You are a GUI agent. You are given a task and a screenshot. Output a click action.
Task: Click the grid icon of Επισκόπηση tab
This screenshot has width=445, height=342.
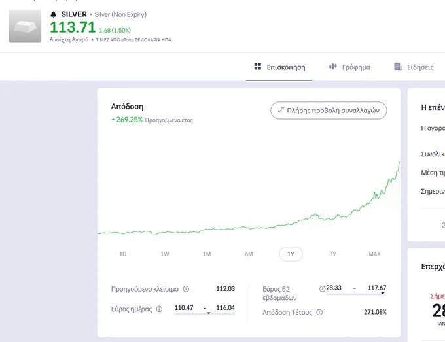tap(257, 67)
